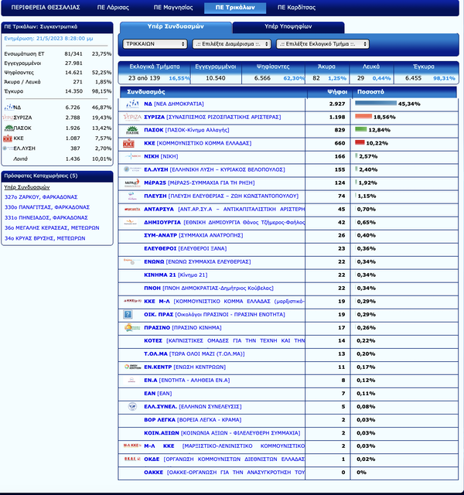Click ΝΔ blue percentage bar 45,34%
464x495 pixels.
(x=376, y=103)
